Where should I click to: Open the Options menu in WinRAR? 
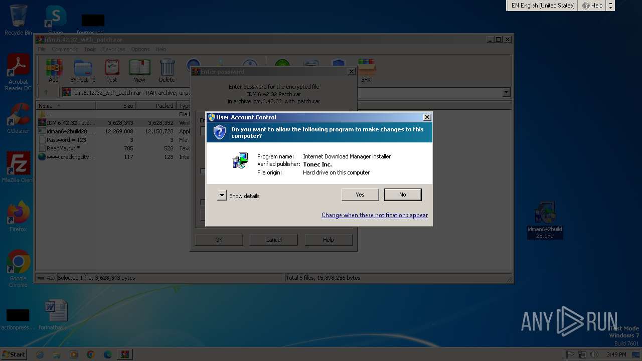coord(140,49)
